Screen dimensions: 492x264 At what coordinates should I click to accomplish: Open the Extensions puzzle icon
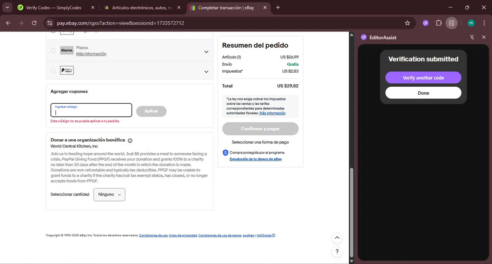click(x=439, y=23)
